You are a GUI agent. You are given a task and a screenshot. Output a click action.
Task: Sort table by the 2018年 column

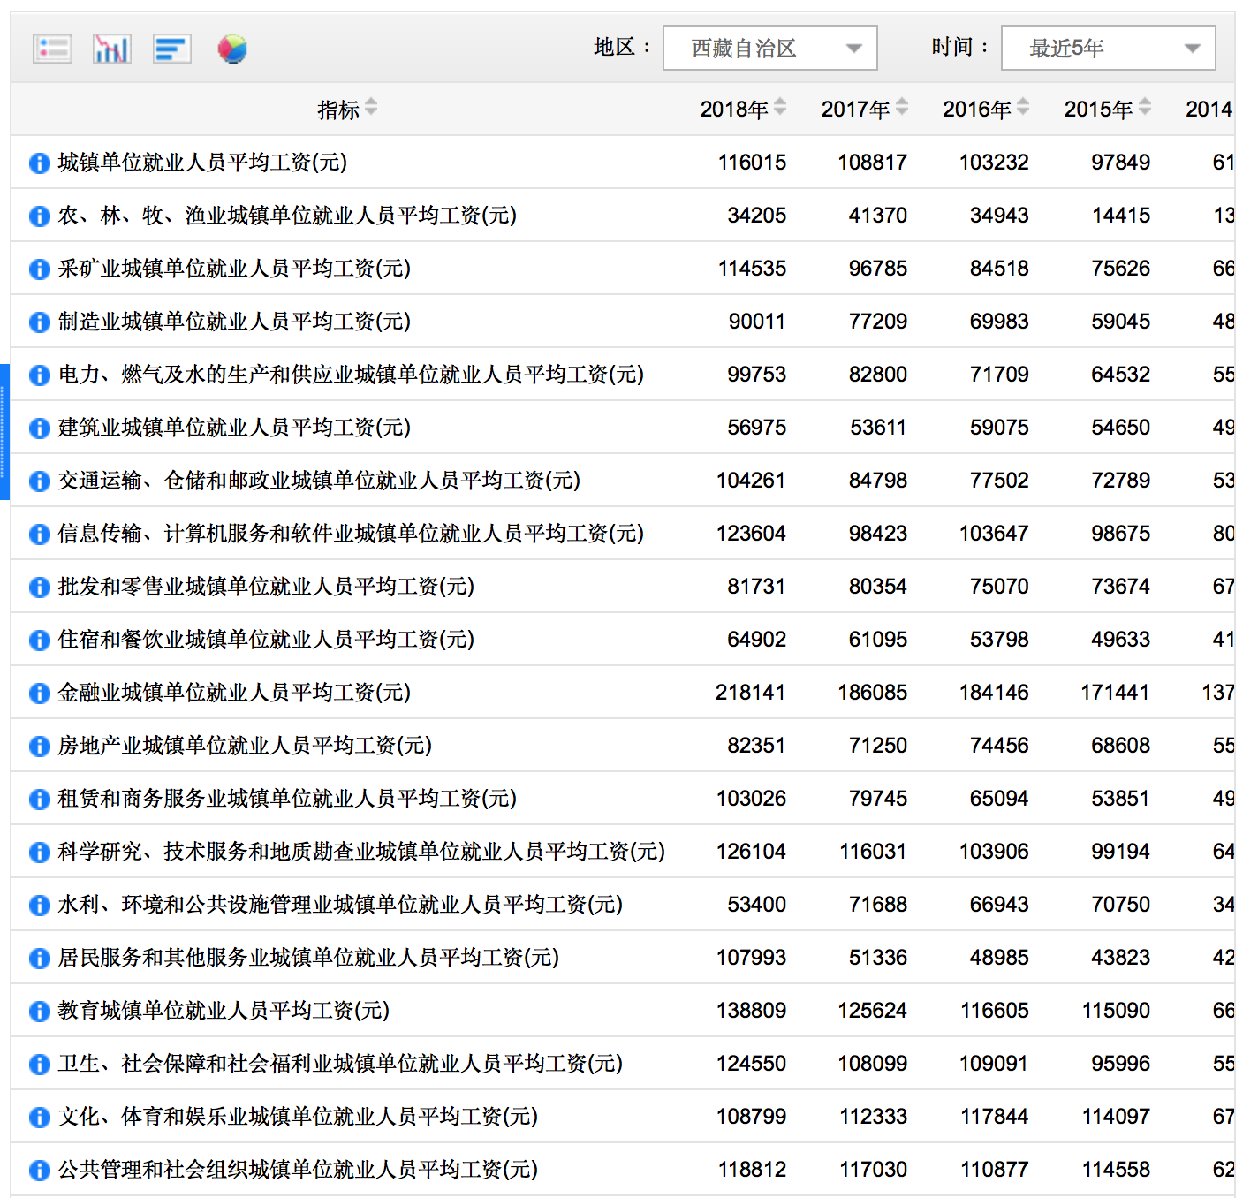(x=780, y=108)
